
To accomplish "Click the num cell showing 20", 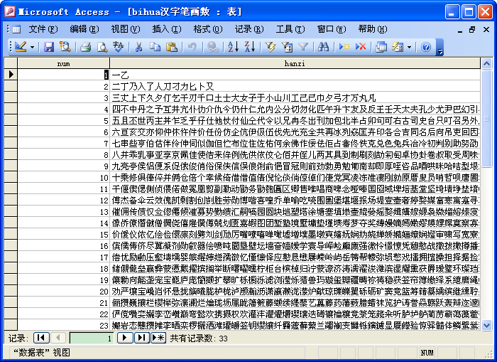I will pos(63,291).
